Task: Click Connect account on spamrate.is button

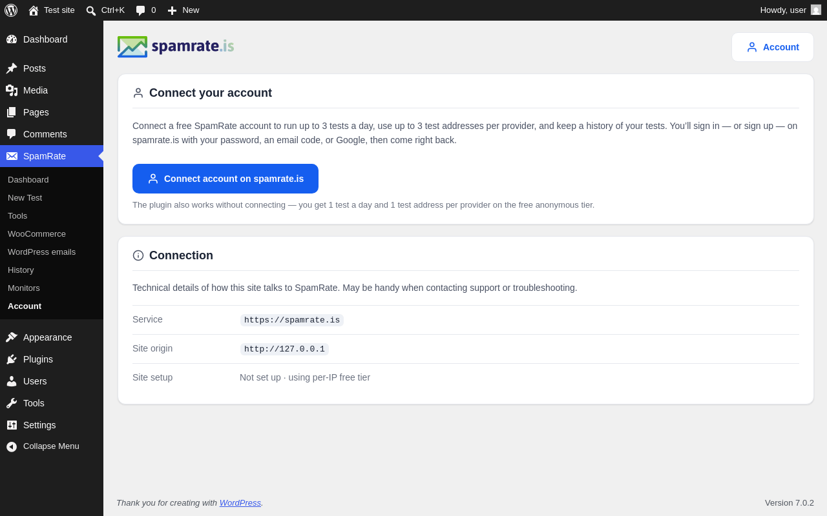Action: pyautogui.click(x=225, y=179)
